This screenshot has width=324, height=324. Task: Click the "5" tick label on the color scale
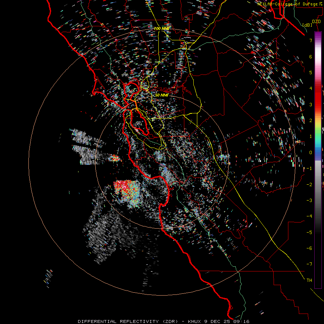[x=311, y=72]
